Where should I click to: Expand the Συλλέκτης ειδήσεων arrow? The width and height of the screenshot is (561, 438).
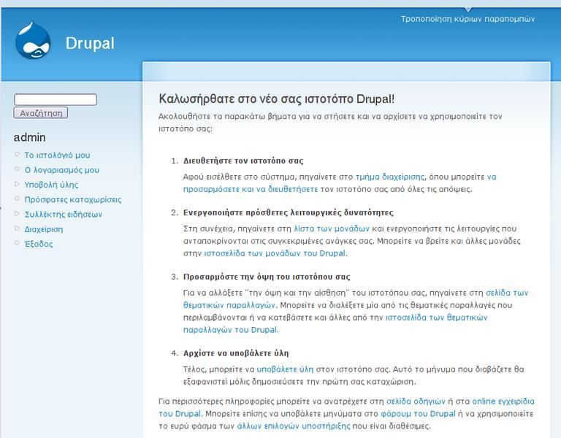pyautogui.click(x=17, y=214)
